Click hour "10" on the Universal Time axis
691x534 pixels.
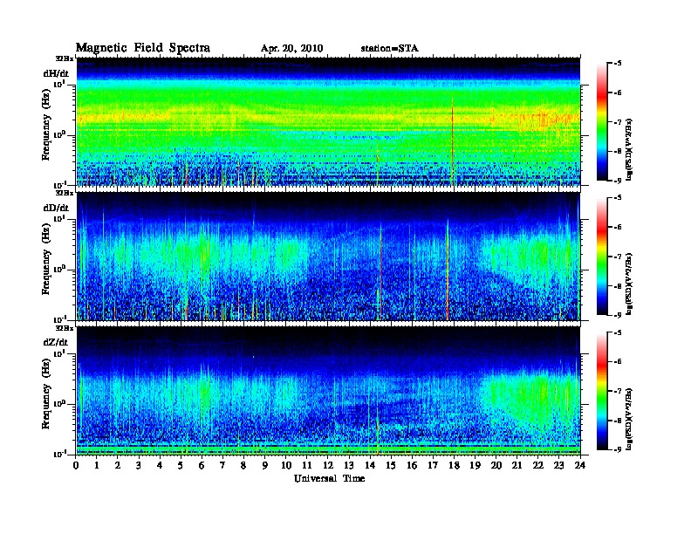[286, 466]
